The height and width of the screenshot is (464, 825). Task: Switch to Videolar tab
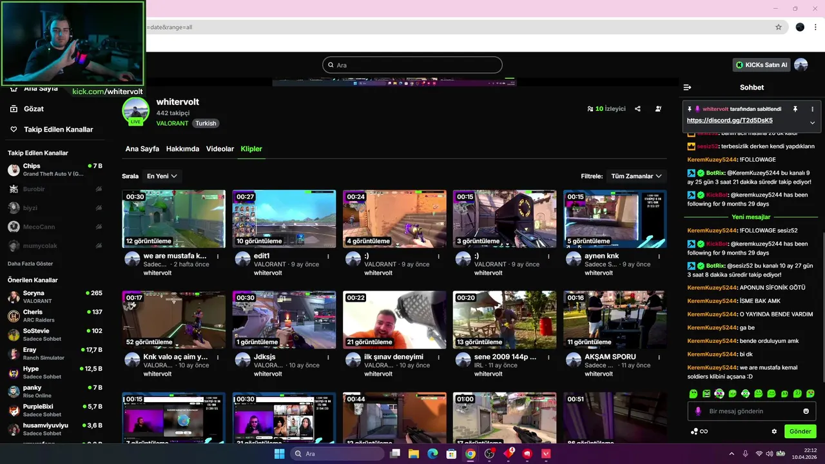pos(220,149)
